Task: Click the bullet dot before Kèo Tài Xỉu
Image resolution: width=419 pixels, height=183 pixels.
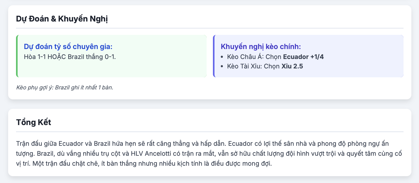Action: coord(222,66)
